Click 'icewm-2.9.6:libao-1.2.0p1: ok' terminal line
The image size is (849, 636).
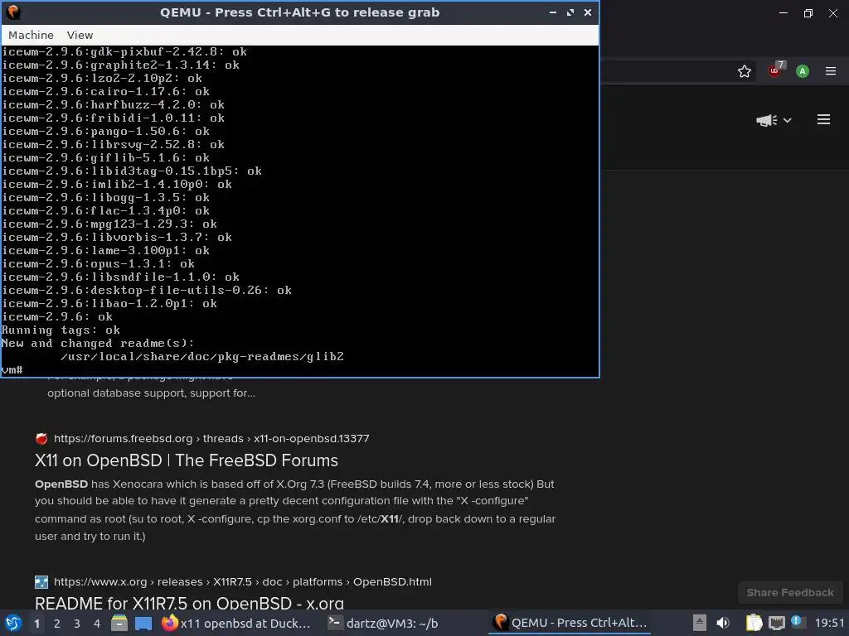tap(109, 303)
